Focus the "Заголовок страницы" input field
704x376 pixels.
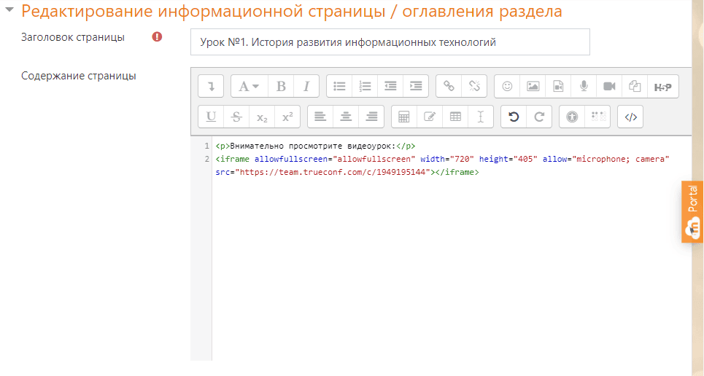tap(390, 42)
